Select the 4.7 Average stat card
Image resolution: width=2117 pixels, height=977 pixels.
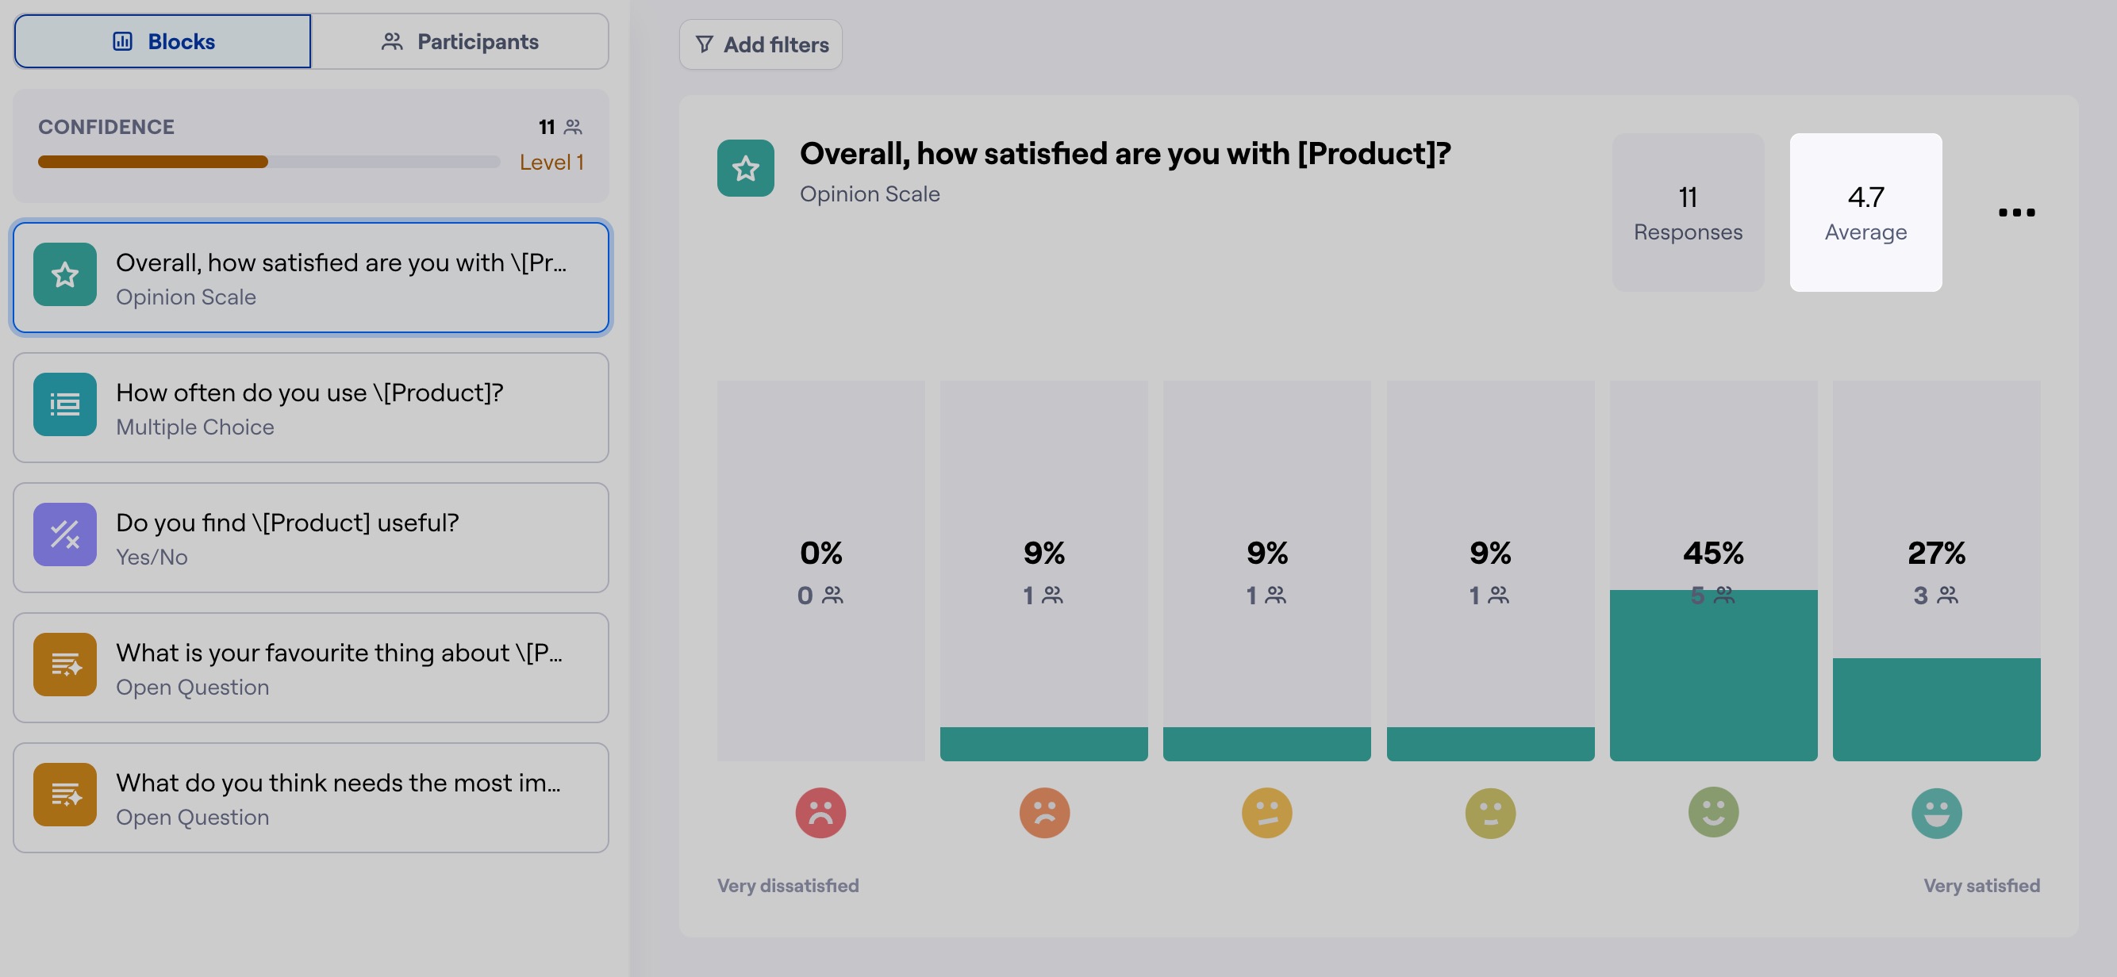[1865, 212]
